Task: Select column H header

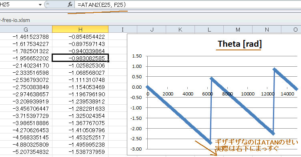Action: click(x=80, y=29)
